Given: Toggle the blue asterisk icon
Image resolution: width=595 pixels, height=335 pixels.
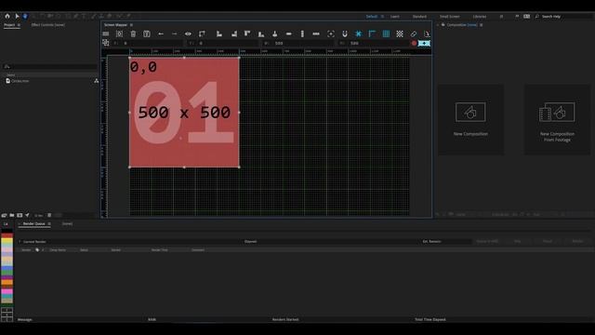Looking at the screenshot, I should [x=358, y=33].
